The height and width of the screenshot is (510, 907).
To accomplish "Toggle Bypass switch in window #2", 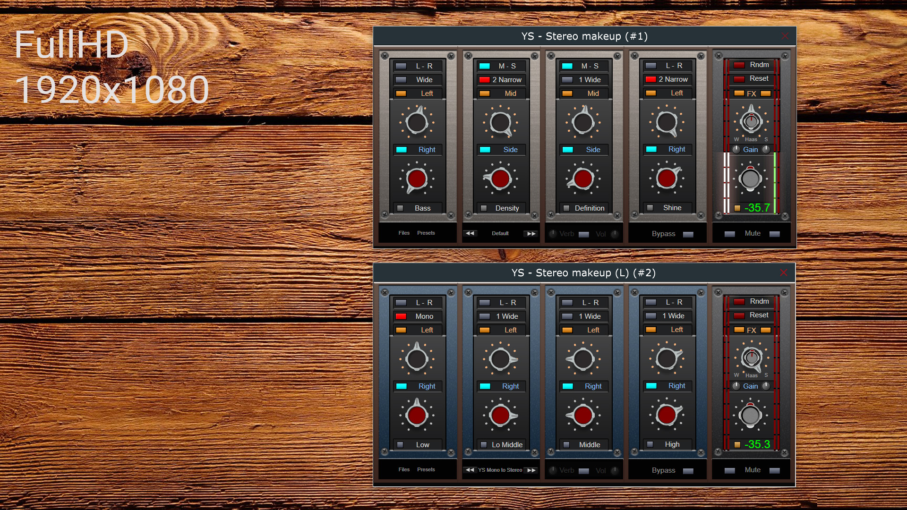I will click(688, 471).
